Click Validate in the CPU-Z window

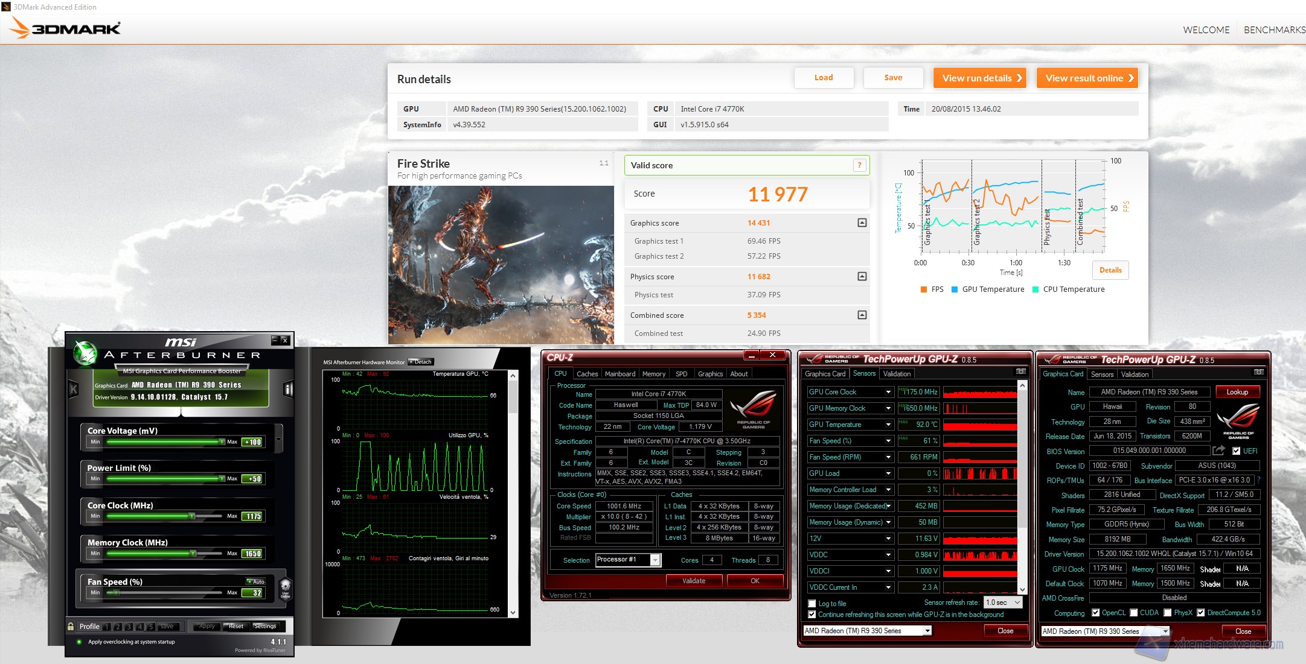click(x=694, y=580)
